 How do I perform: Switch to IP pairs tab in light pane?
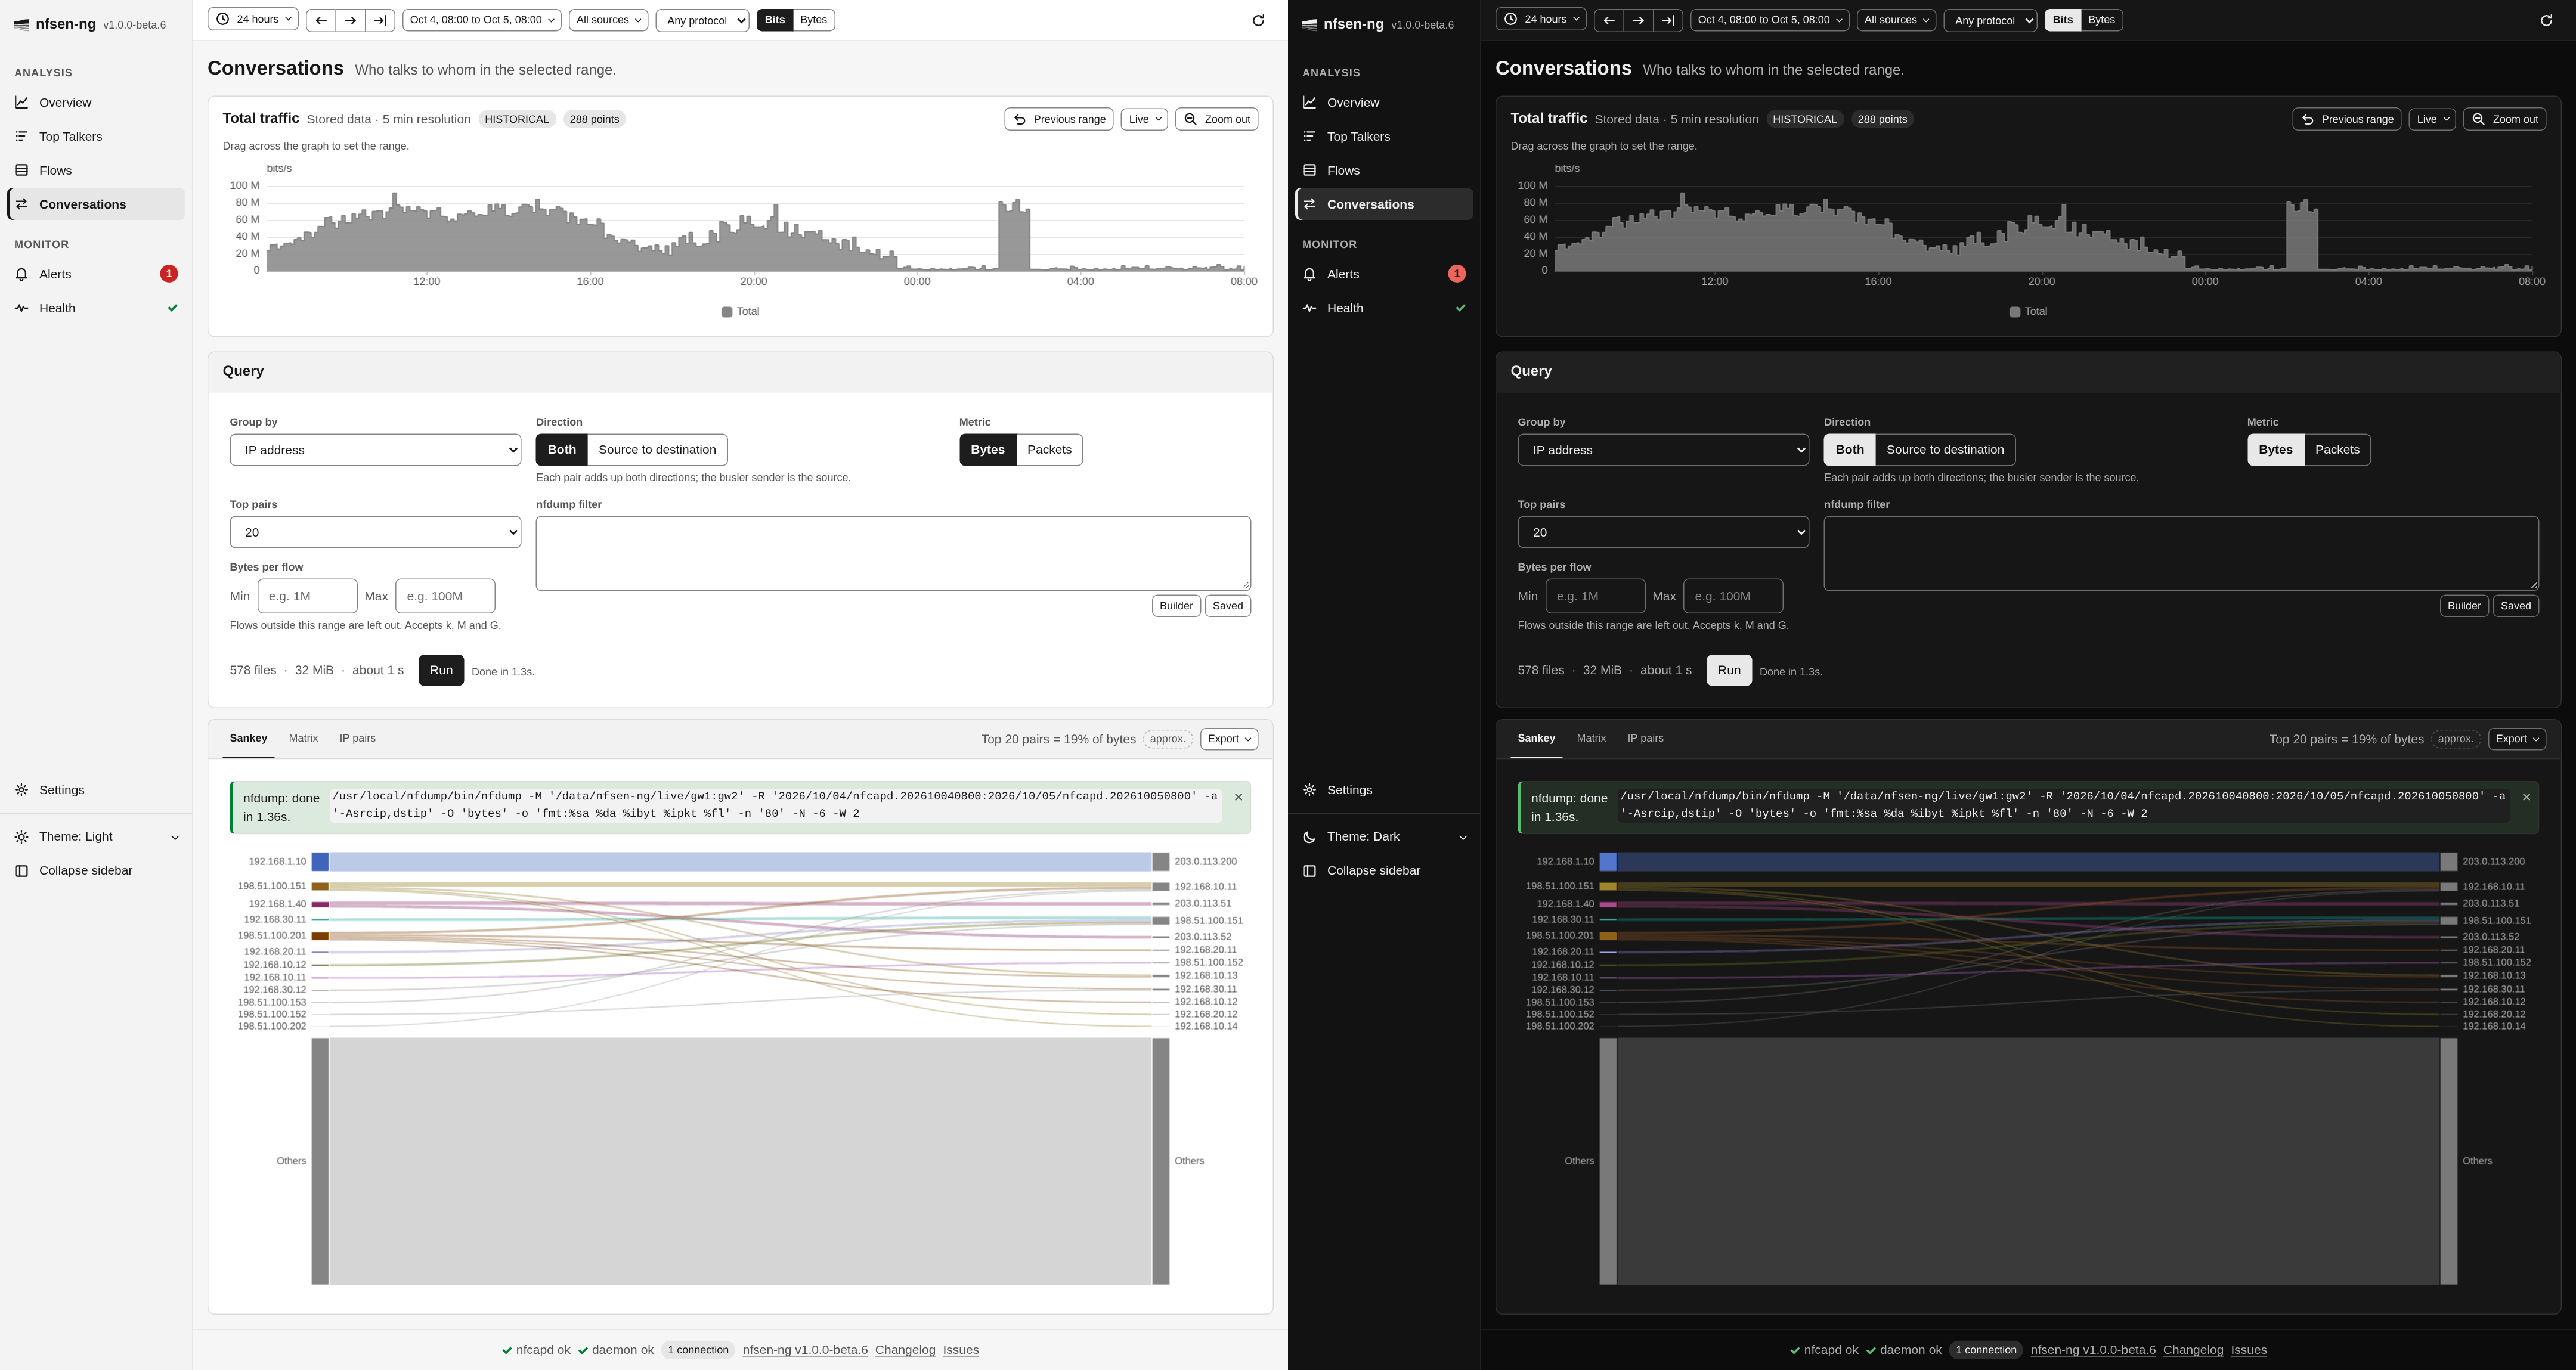coord(357,738)
